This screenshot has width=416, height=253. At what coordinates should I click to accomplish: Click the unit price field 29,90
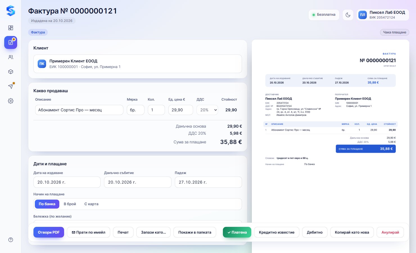pos(181,110)
